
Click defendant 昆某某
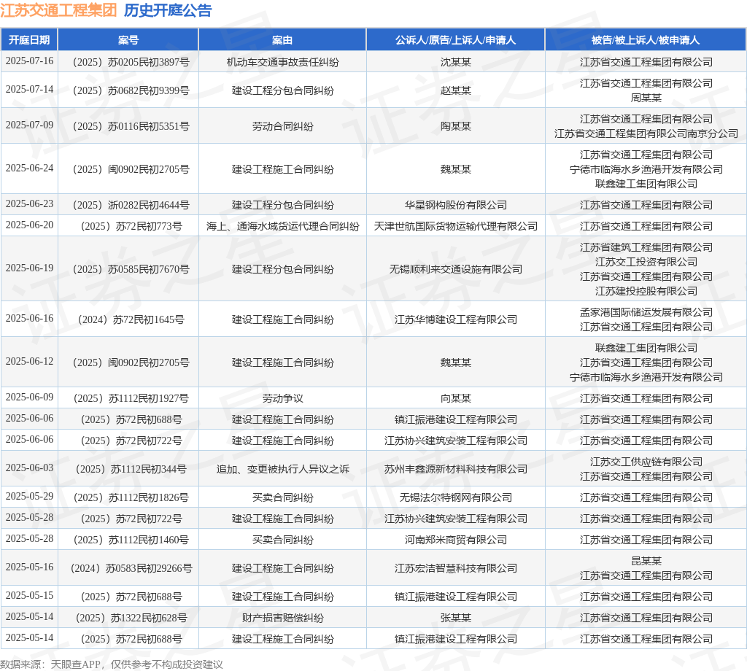coord(646,561)
